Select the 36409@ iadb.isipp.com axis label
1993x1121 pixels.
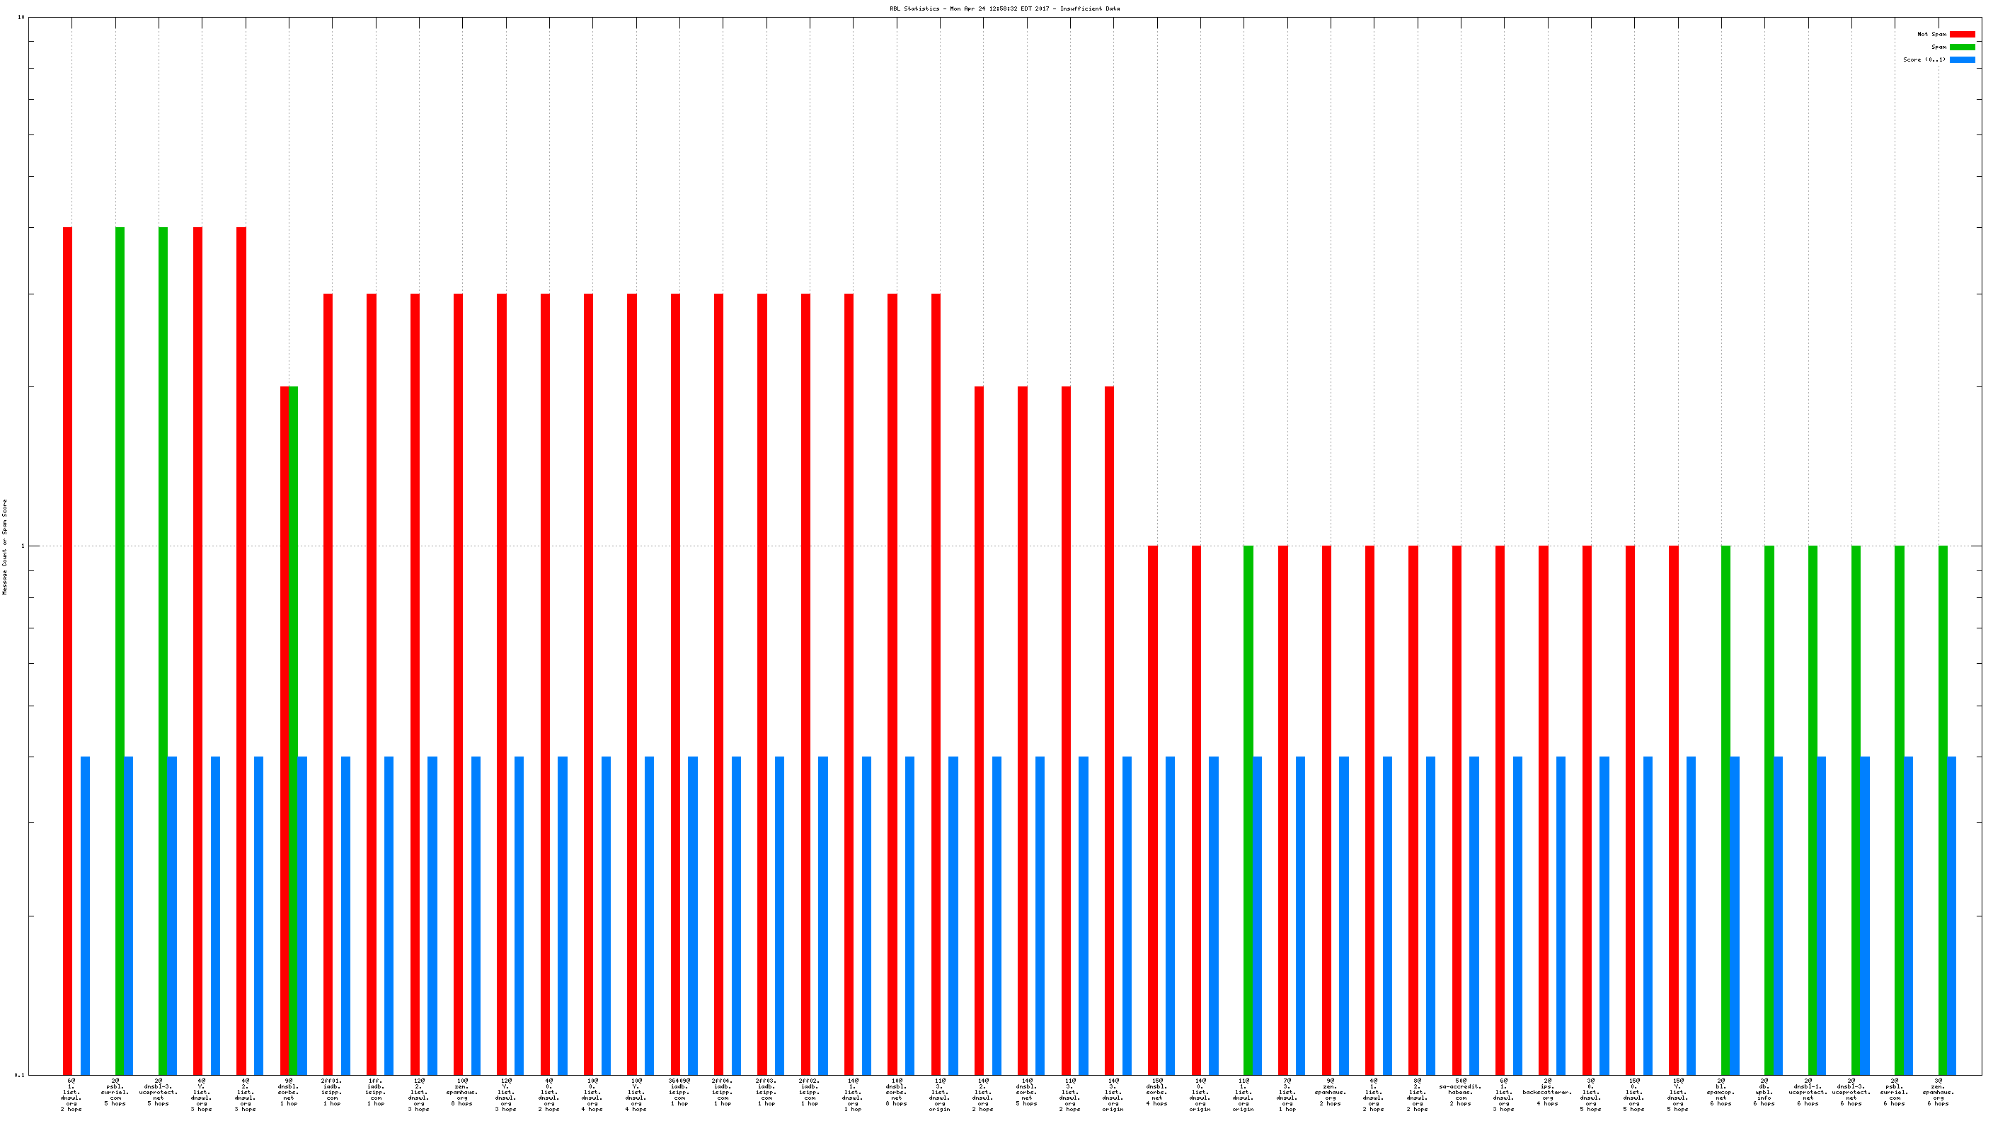679,1091
